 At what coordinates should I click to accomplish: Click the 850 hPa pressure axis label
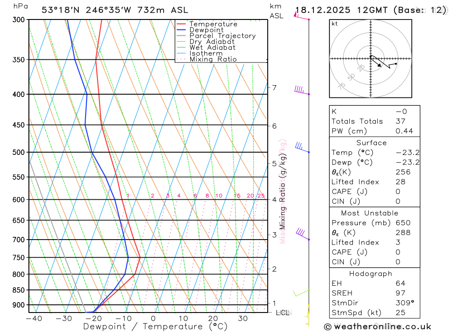click(x=19, y=290)
